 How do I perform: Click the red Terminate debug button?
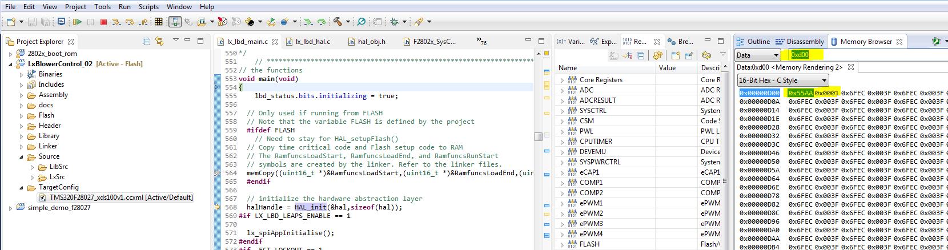(x=103, y=22)
